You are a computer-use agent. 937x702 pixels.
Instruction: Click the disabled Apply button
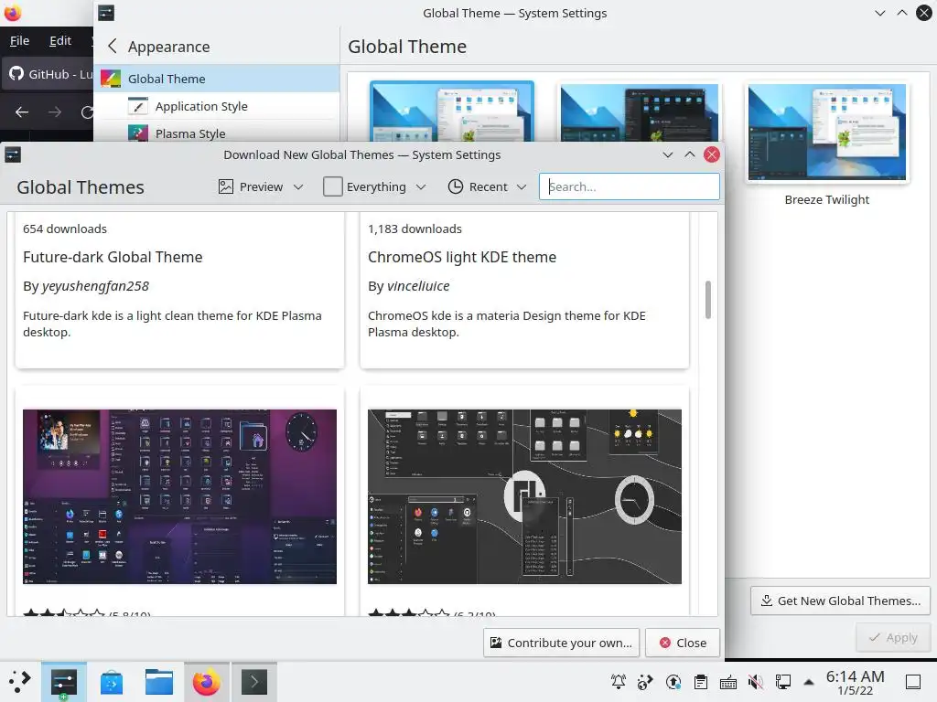click(x=893, y=637)
